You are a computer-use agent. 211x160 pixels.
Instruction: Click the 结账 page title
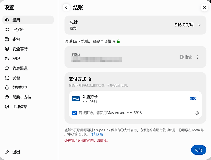(78, 8)
